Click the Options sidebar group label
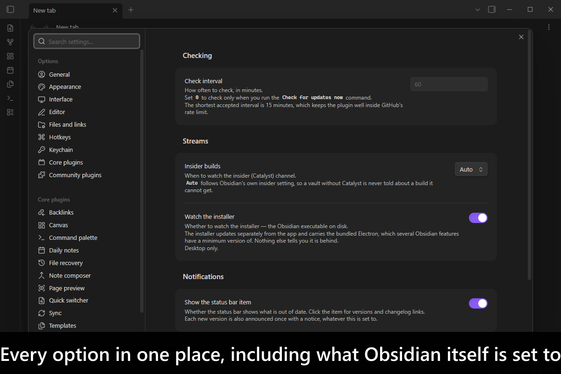This screenshot has height=374, width=561. point(48,61)
